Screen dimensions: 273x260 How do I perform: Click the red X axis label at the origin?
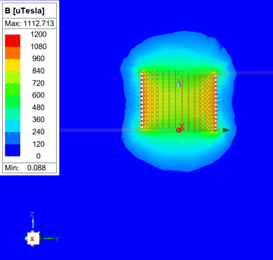coord(182,127)
